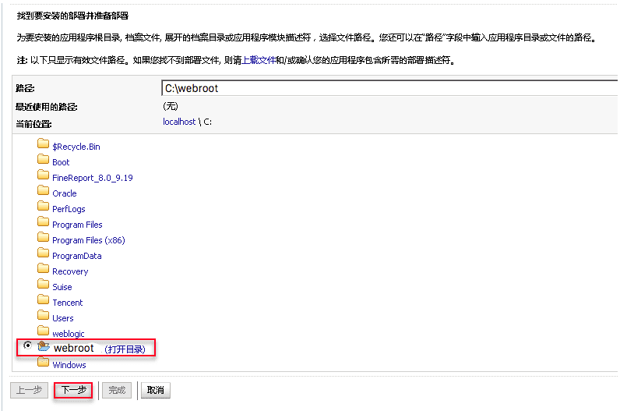This screenshot has width=620, height=411.
Task: Click the PerfLogs folder icon
Action: [x=43, y=206]
